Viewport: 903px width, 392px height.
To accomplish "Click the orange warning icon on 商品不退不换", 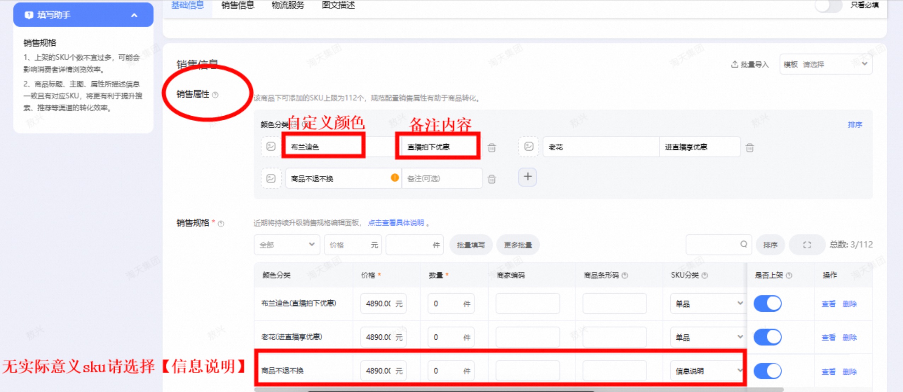I will (394, 178).
